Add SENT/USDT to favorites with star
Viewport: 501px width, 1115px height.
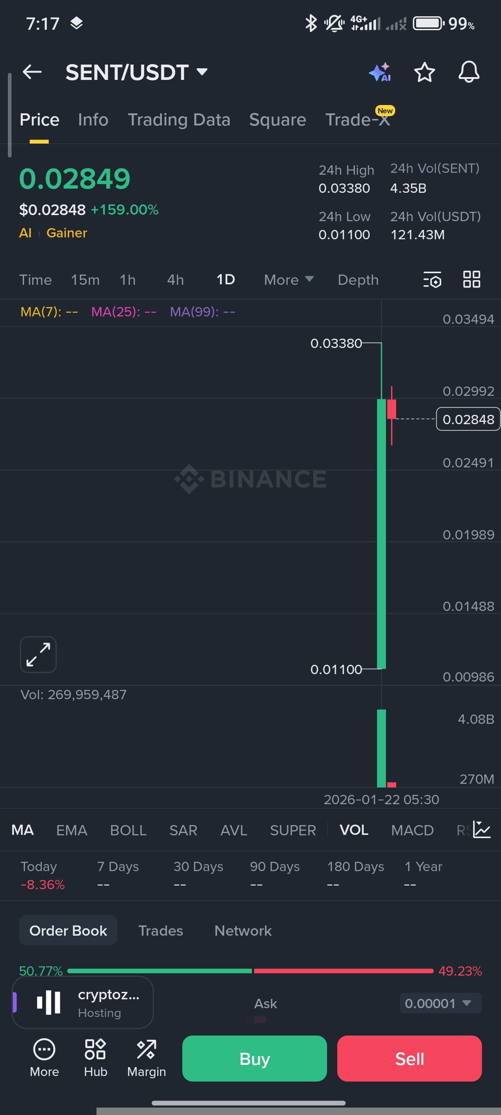coord(424,72)
